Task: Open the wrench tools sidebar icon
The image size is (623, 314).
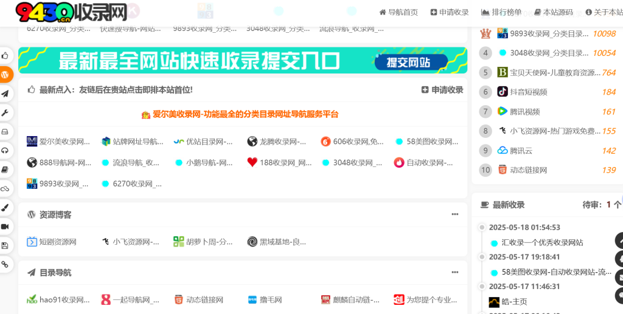Action: coord(5,112)
